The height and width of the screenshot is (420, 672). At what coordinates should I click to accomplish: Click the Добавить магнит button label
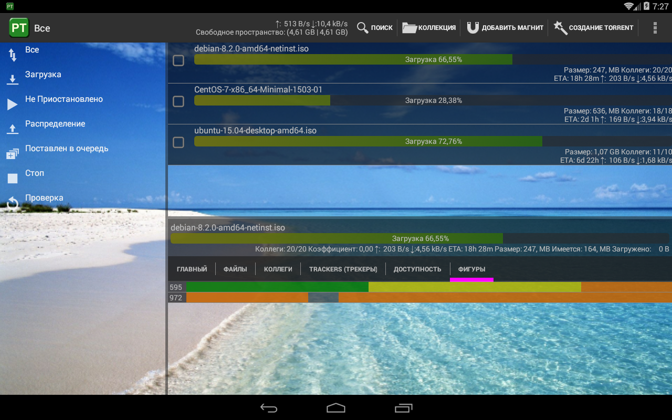[x=512, y=28]
